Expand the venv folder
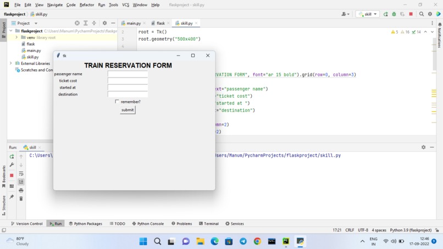The image size is (443, 249). tap(16, 37)
